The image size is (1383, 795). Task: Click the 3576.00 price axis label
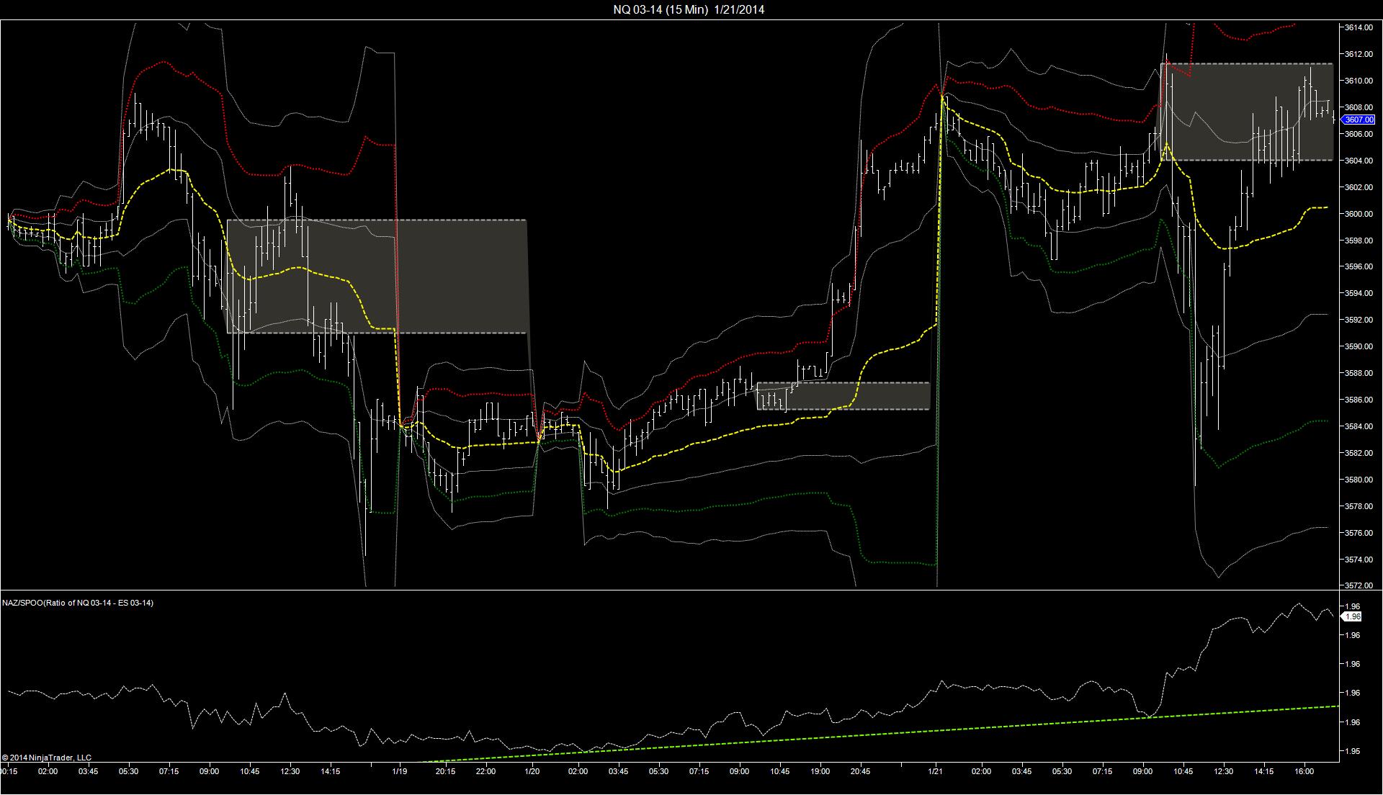point(1359,533)
